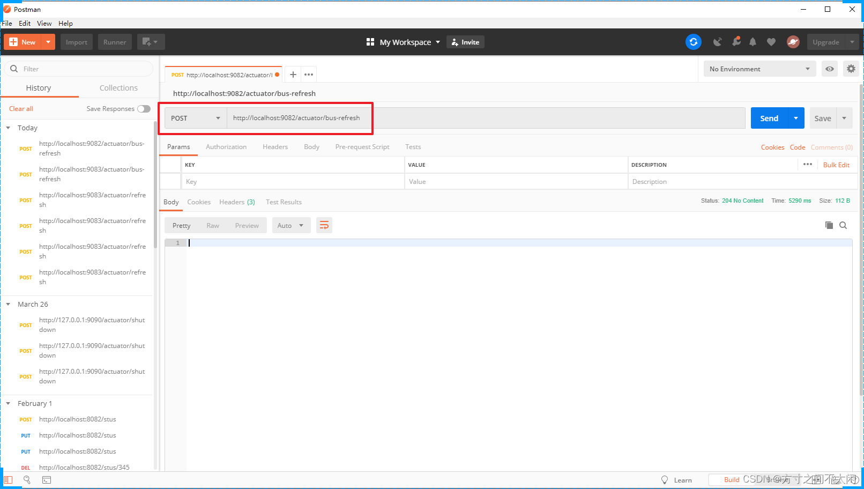864x489 pixels.
Task: Open the Help menu
Action: (x=65, y=23)
